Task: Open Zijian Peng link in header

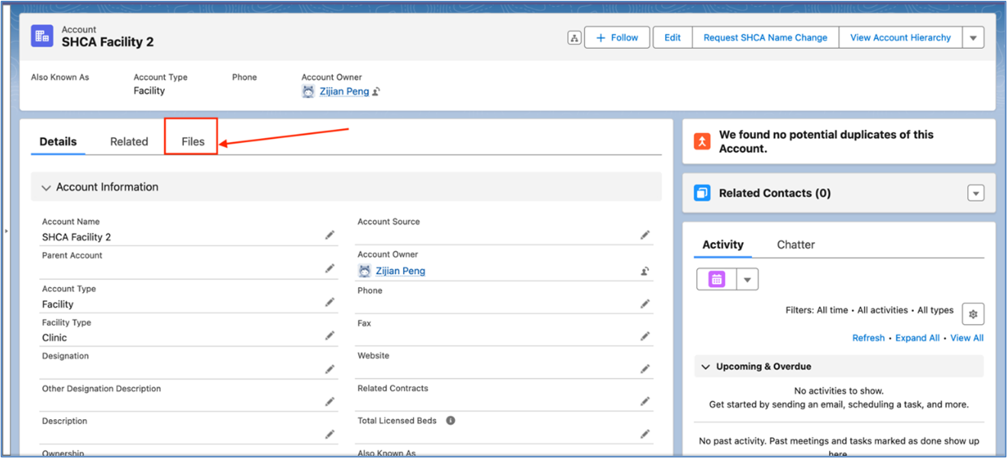Action: (344, 92)
